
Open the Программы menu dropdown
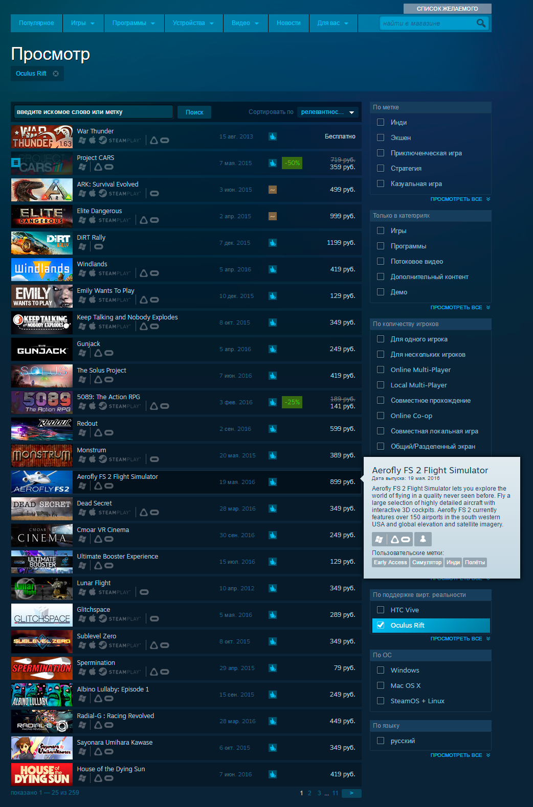(x=134, y=23)
